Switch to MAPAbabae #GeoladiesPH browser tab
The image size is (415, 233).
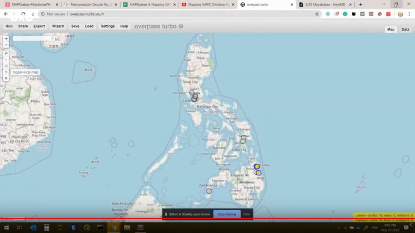pos(31,5)
